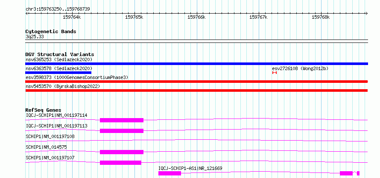Click the Cytogenetic Bands track heading
This screenshot has width=380, height=178.
point(51,31)
